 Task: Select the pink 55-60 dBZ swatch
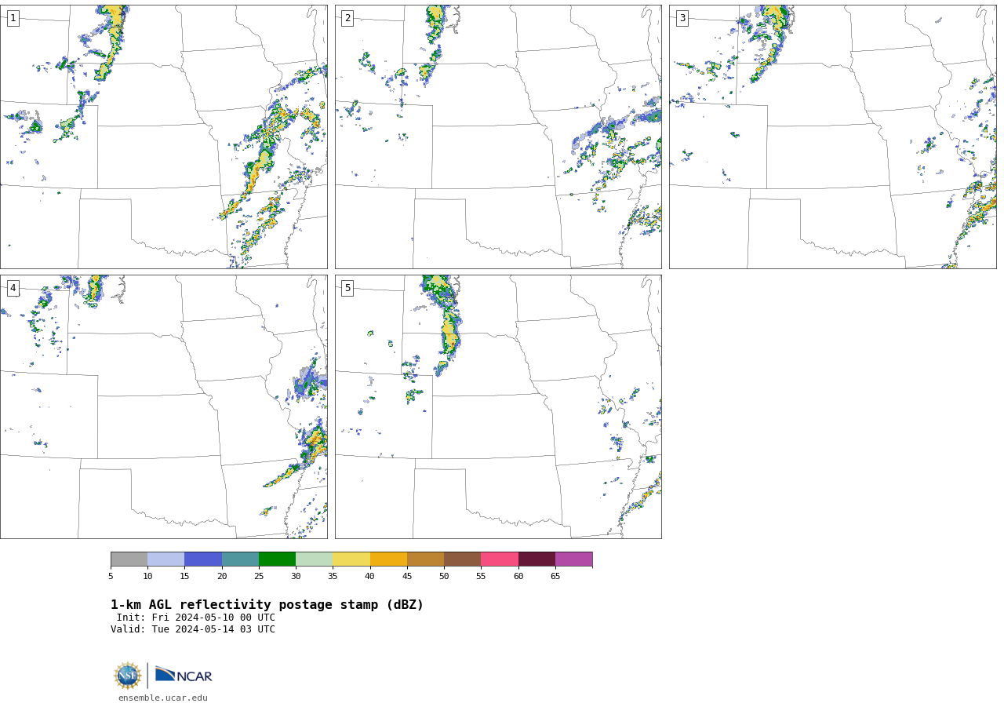coord(500,559)
